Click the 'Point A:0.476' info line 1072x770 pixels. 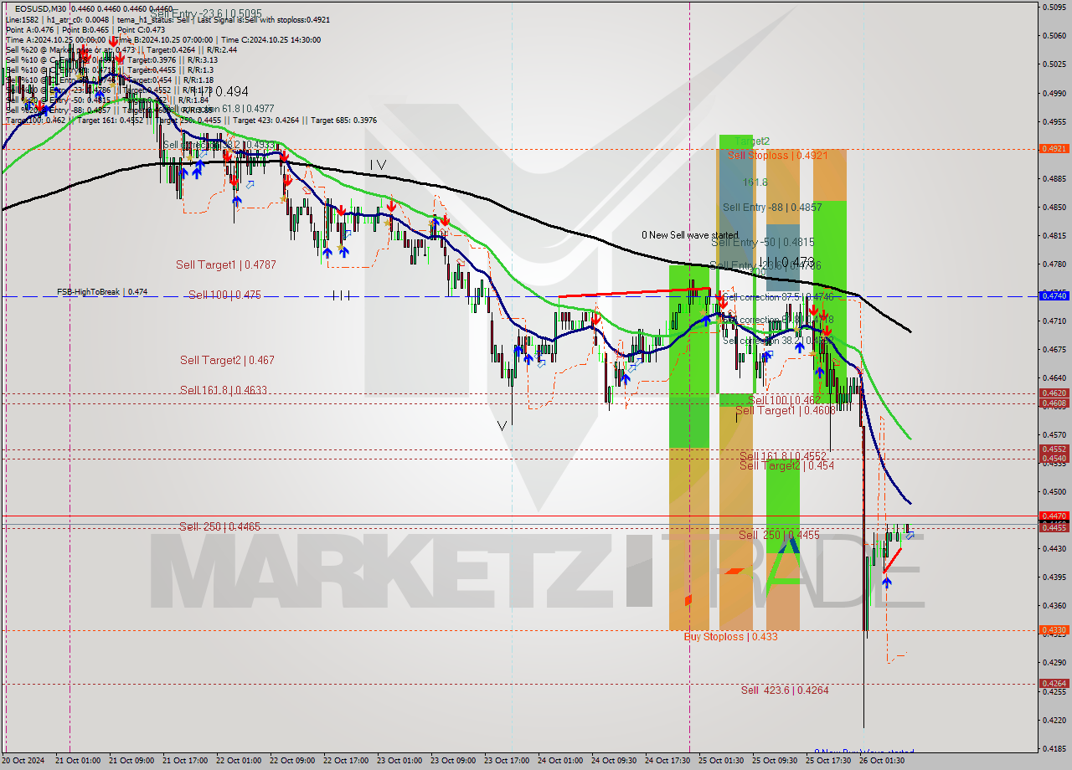point(31,29)
